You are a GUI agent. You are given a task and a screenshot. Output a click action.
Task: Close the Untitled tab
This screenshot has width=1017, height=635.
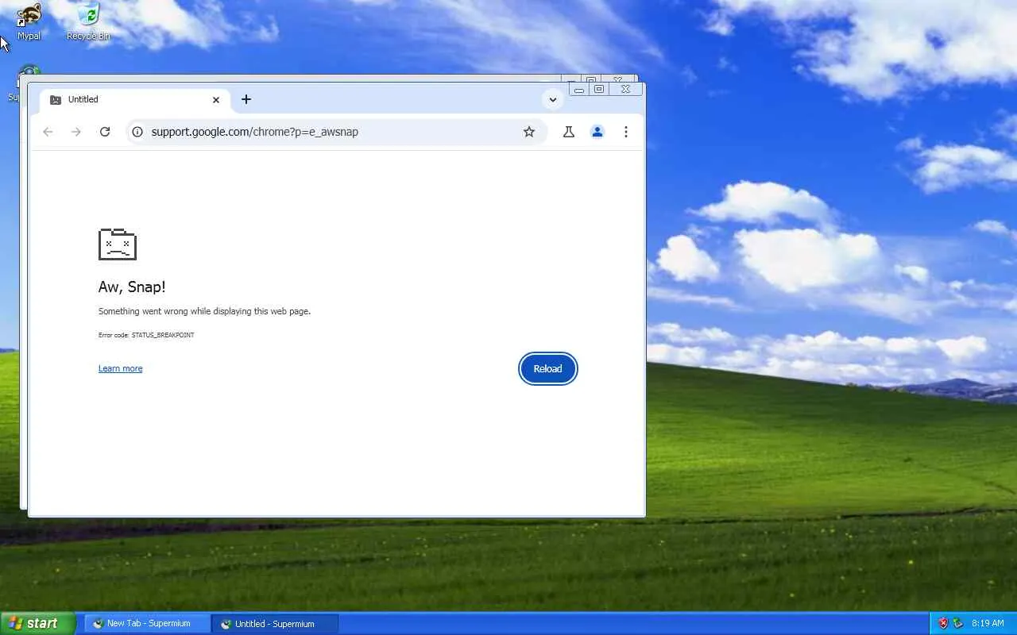tap(216, 100)
